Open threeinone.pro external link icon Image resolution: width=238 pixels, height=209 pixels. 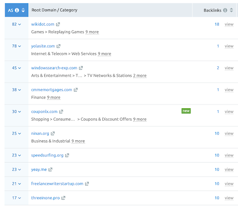click(x=63, y=198)
